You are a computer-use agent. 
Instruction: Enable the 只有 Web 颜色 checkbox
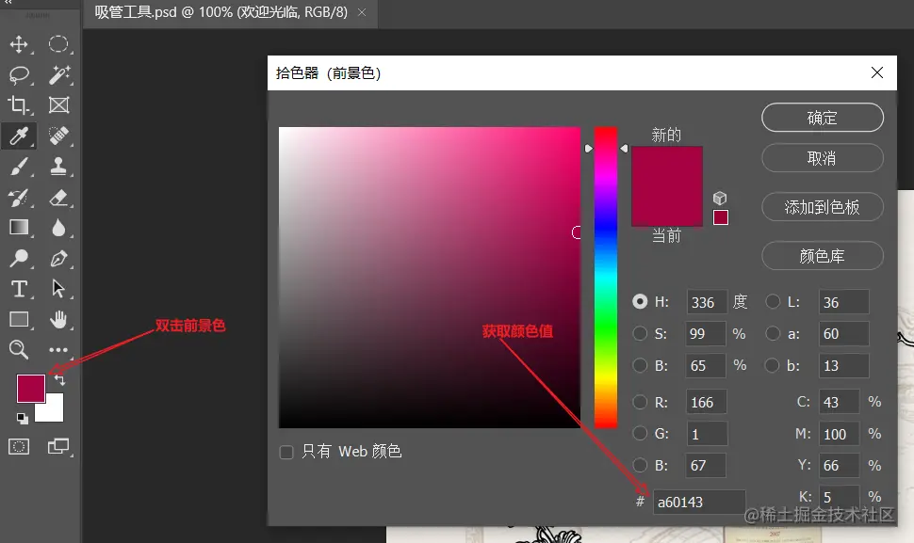286,452
